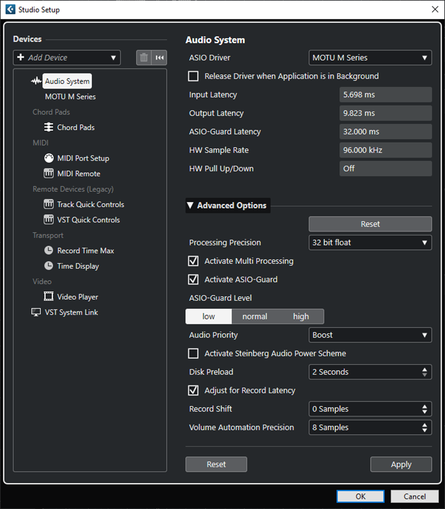Set ASIO-Guard Level to normal

click(x=255, y=317)
